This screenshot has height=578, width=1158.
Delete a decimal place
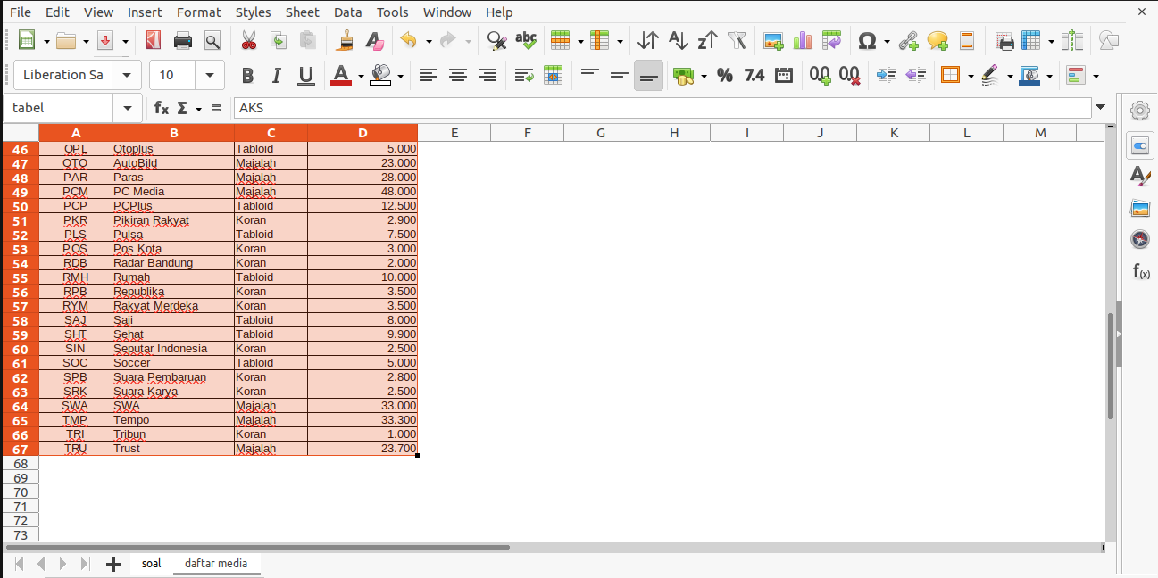[x=850, y=76]
